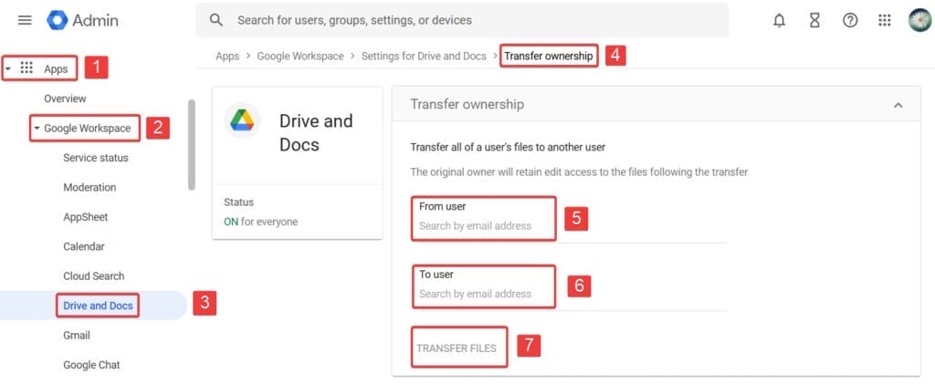Click the sidebar vertical scrollbar

[x=192, y=145]
